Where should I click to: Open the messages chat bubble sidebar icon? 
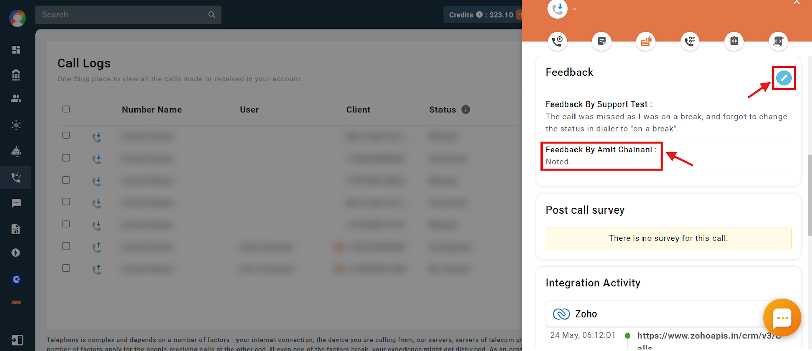coord(16,203)
